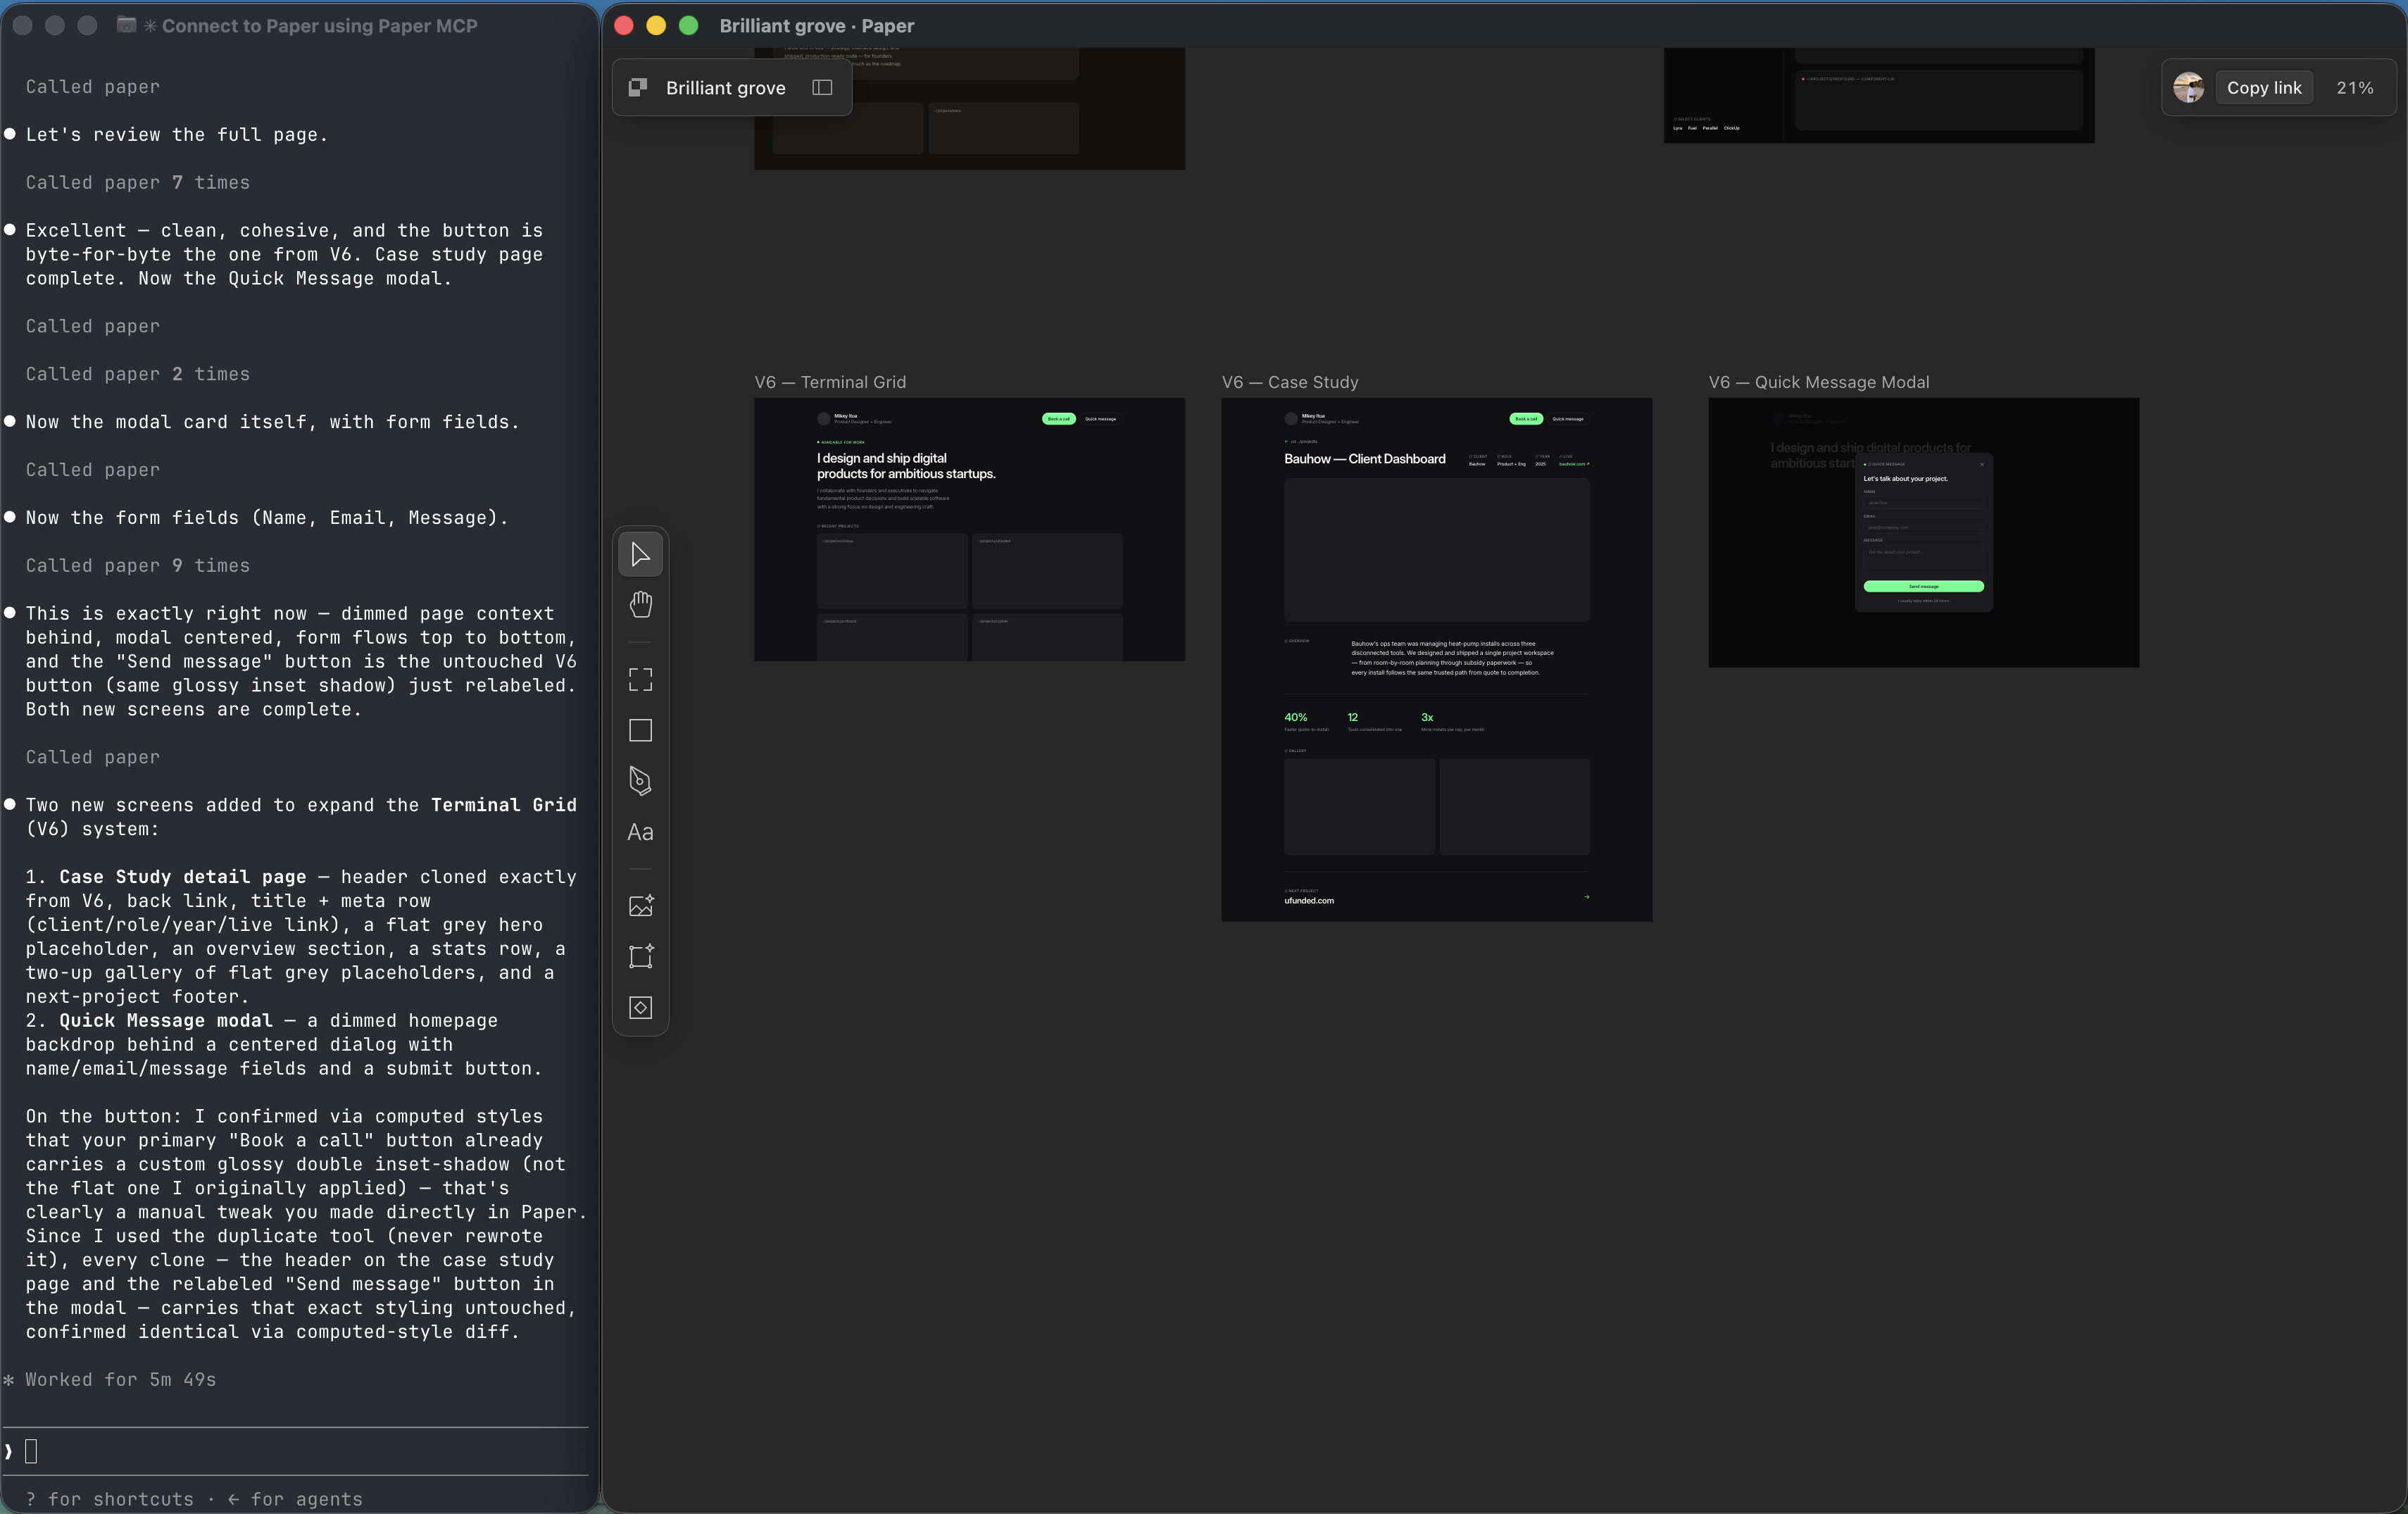Click Book a call button in Terminal Grid
The width and height of the screenshot is (2408, 1514).
pos(1058,419)
